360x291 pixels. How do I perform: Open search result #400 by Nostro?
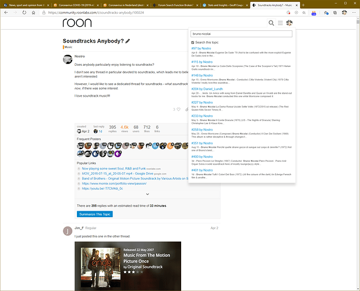click(x=202, y=157)
